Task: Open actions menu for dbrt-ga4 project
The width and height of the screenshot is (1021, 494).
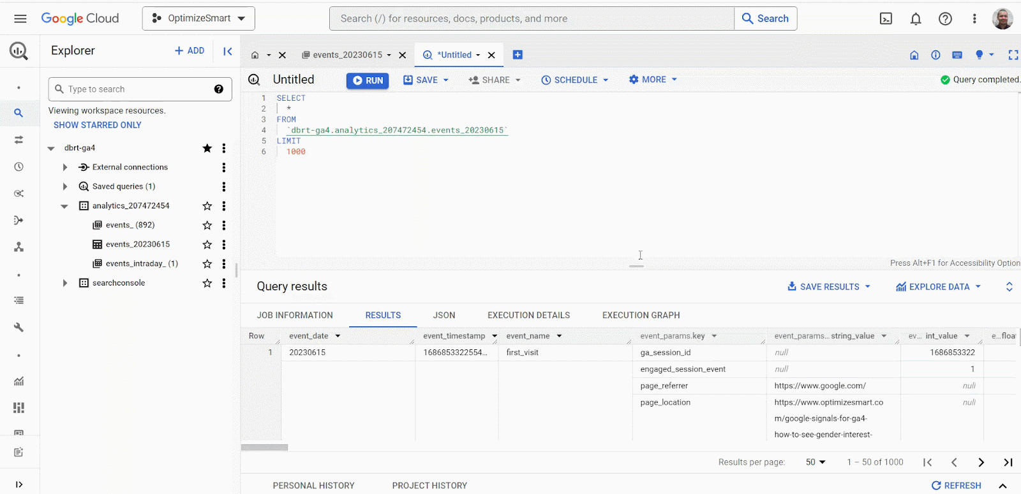Action: (x=223, y=148)
